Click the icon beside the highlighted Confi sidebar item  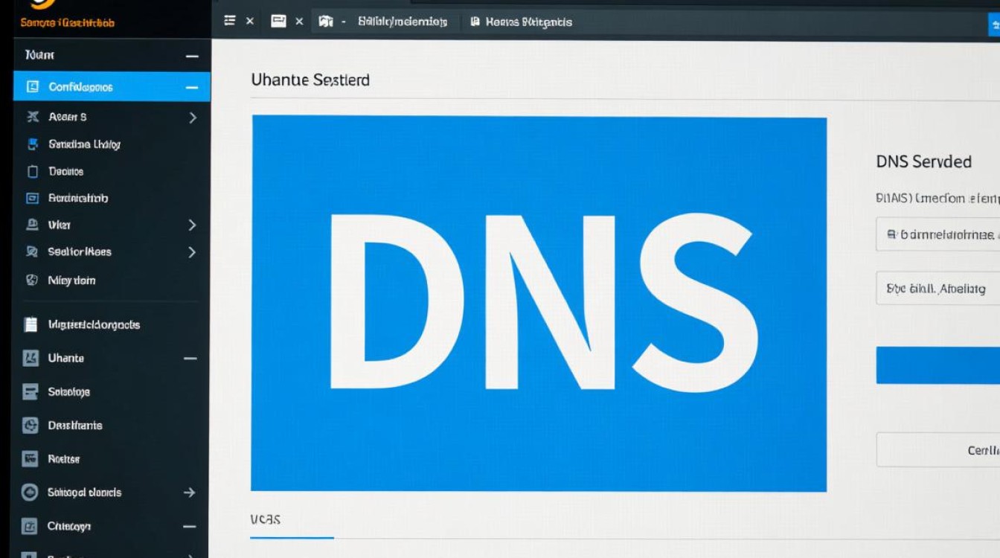click(32, 87)
